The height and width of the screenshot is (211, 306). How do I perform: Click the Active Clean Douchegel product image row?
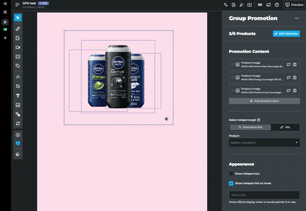click(x=264, y=65)
